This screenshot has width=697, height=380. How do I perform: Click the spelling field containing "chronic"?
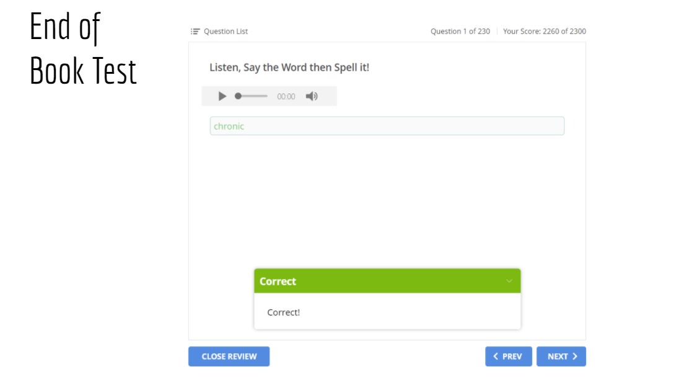[x=387, y=126]
